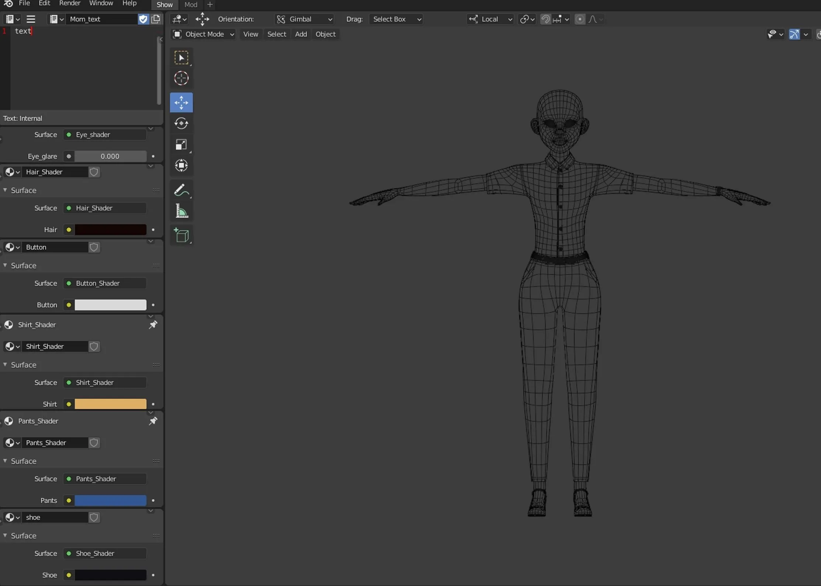Image resolution: width=821 pixels, height=586 pixels.
Task: Select the Scale tool
Action: point(181,144)
